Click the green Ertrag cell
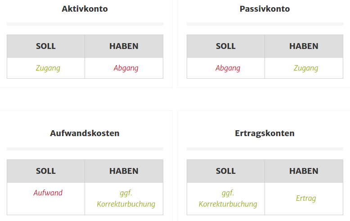350x221 pixels. [306, 198]
